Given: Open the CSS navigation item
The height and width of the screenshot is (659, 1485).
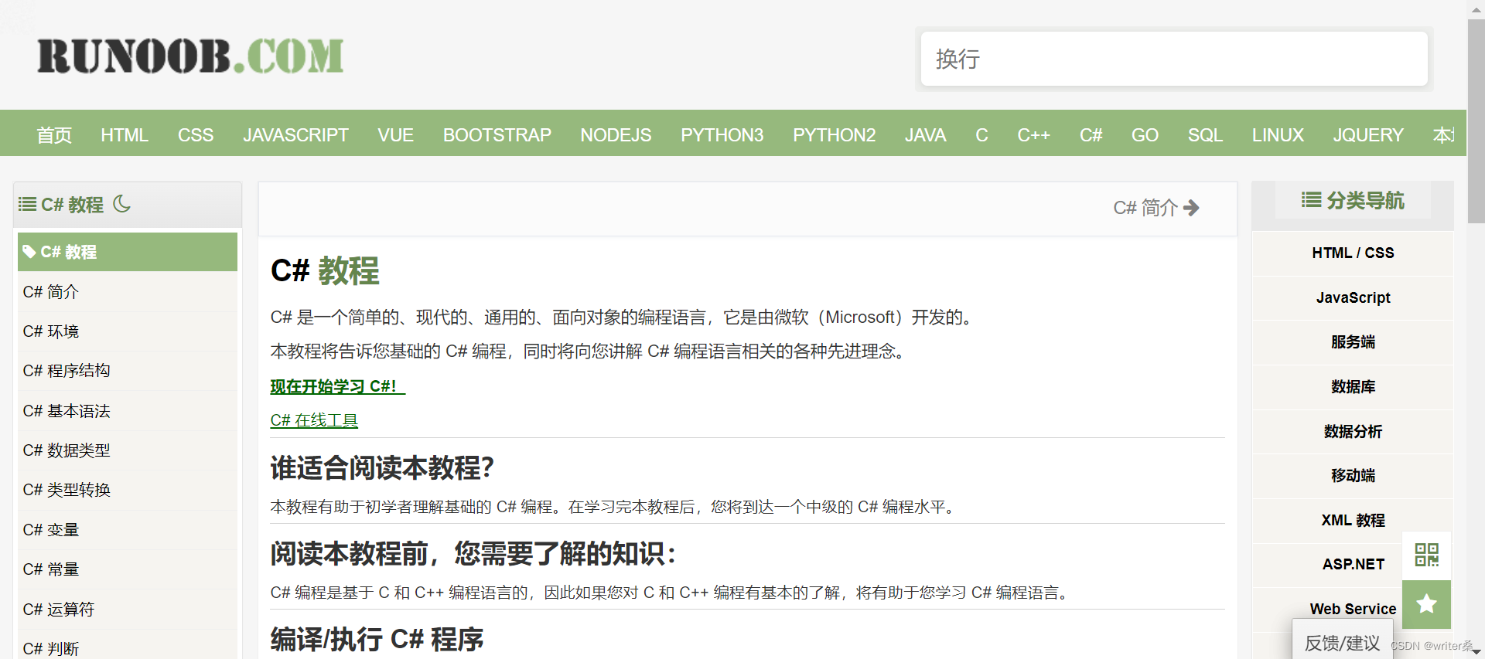Looking at the screenshot, I should (x=196, y=135).
